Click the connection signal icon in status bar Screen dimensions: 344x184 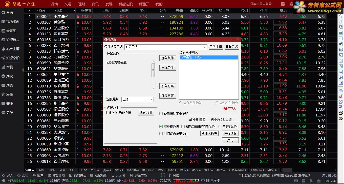click(203, 181)
